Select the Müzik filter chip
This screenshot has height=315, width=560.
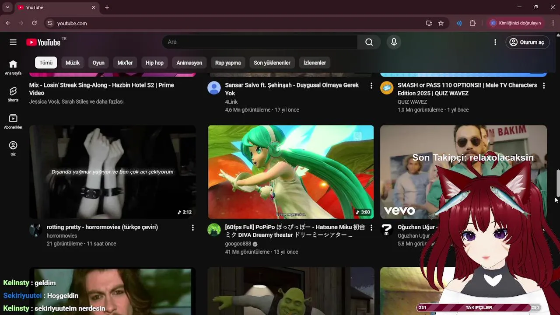[73, 63]
